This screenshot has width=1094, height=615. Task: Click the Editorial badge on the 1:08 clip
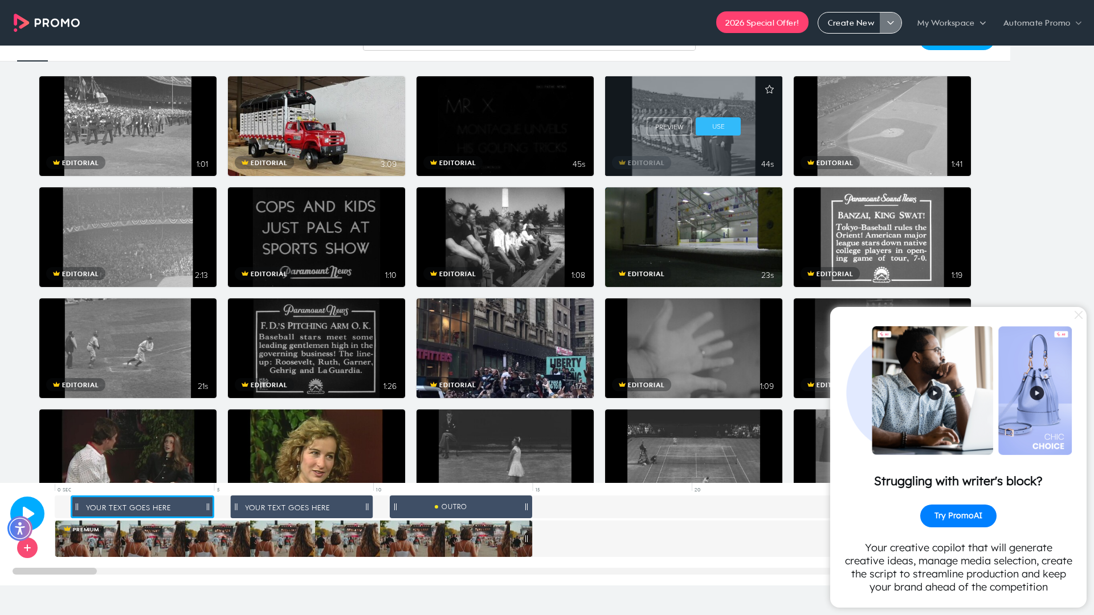point(453,274)
